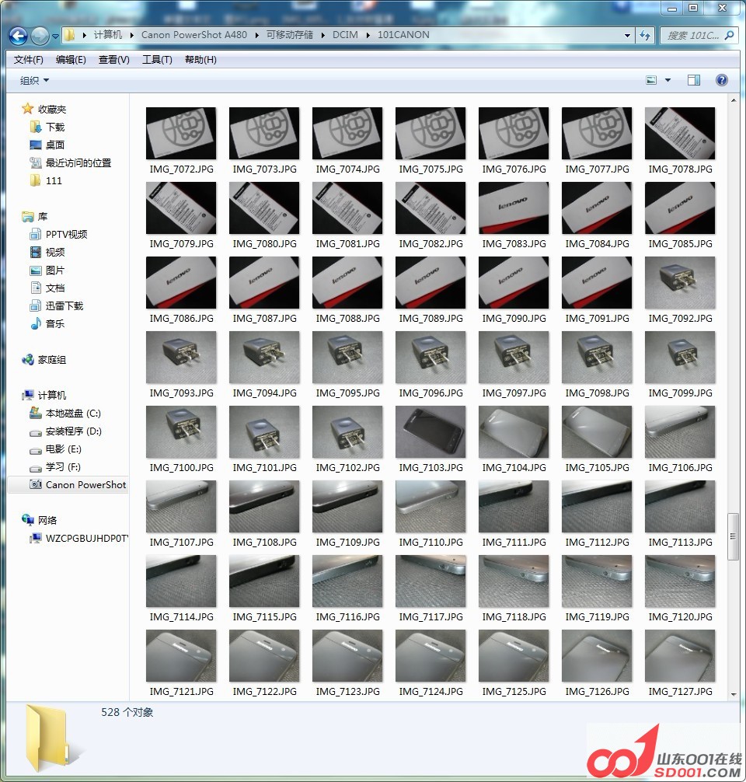Select the IMG_7092.JPG charger thumbnail

tap(680, 283)
